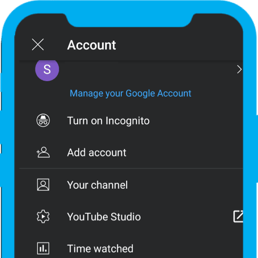This screenshot has height=258, width=258.
Task: Open the purple S profile avatar
Action: point(47,70)
